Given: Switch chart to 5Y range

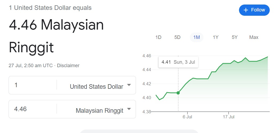Looking at the screenshot, I should (x=234, y=37).
